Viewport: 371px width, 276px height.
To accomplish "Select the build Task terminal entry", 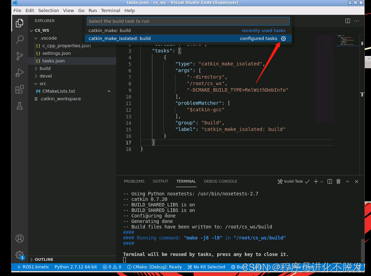I will pos(293,181).
